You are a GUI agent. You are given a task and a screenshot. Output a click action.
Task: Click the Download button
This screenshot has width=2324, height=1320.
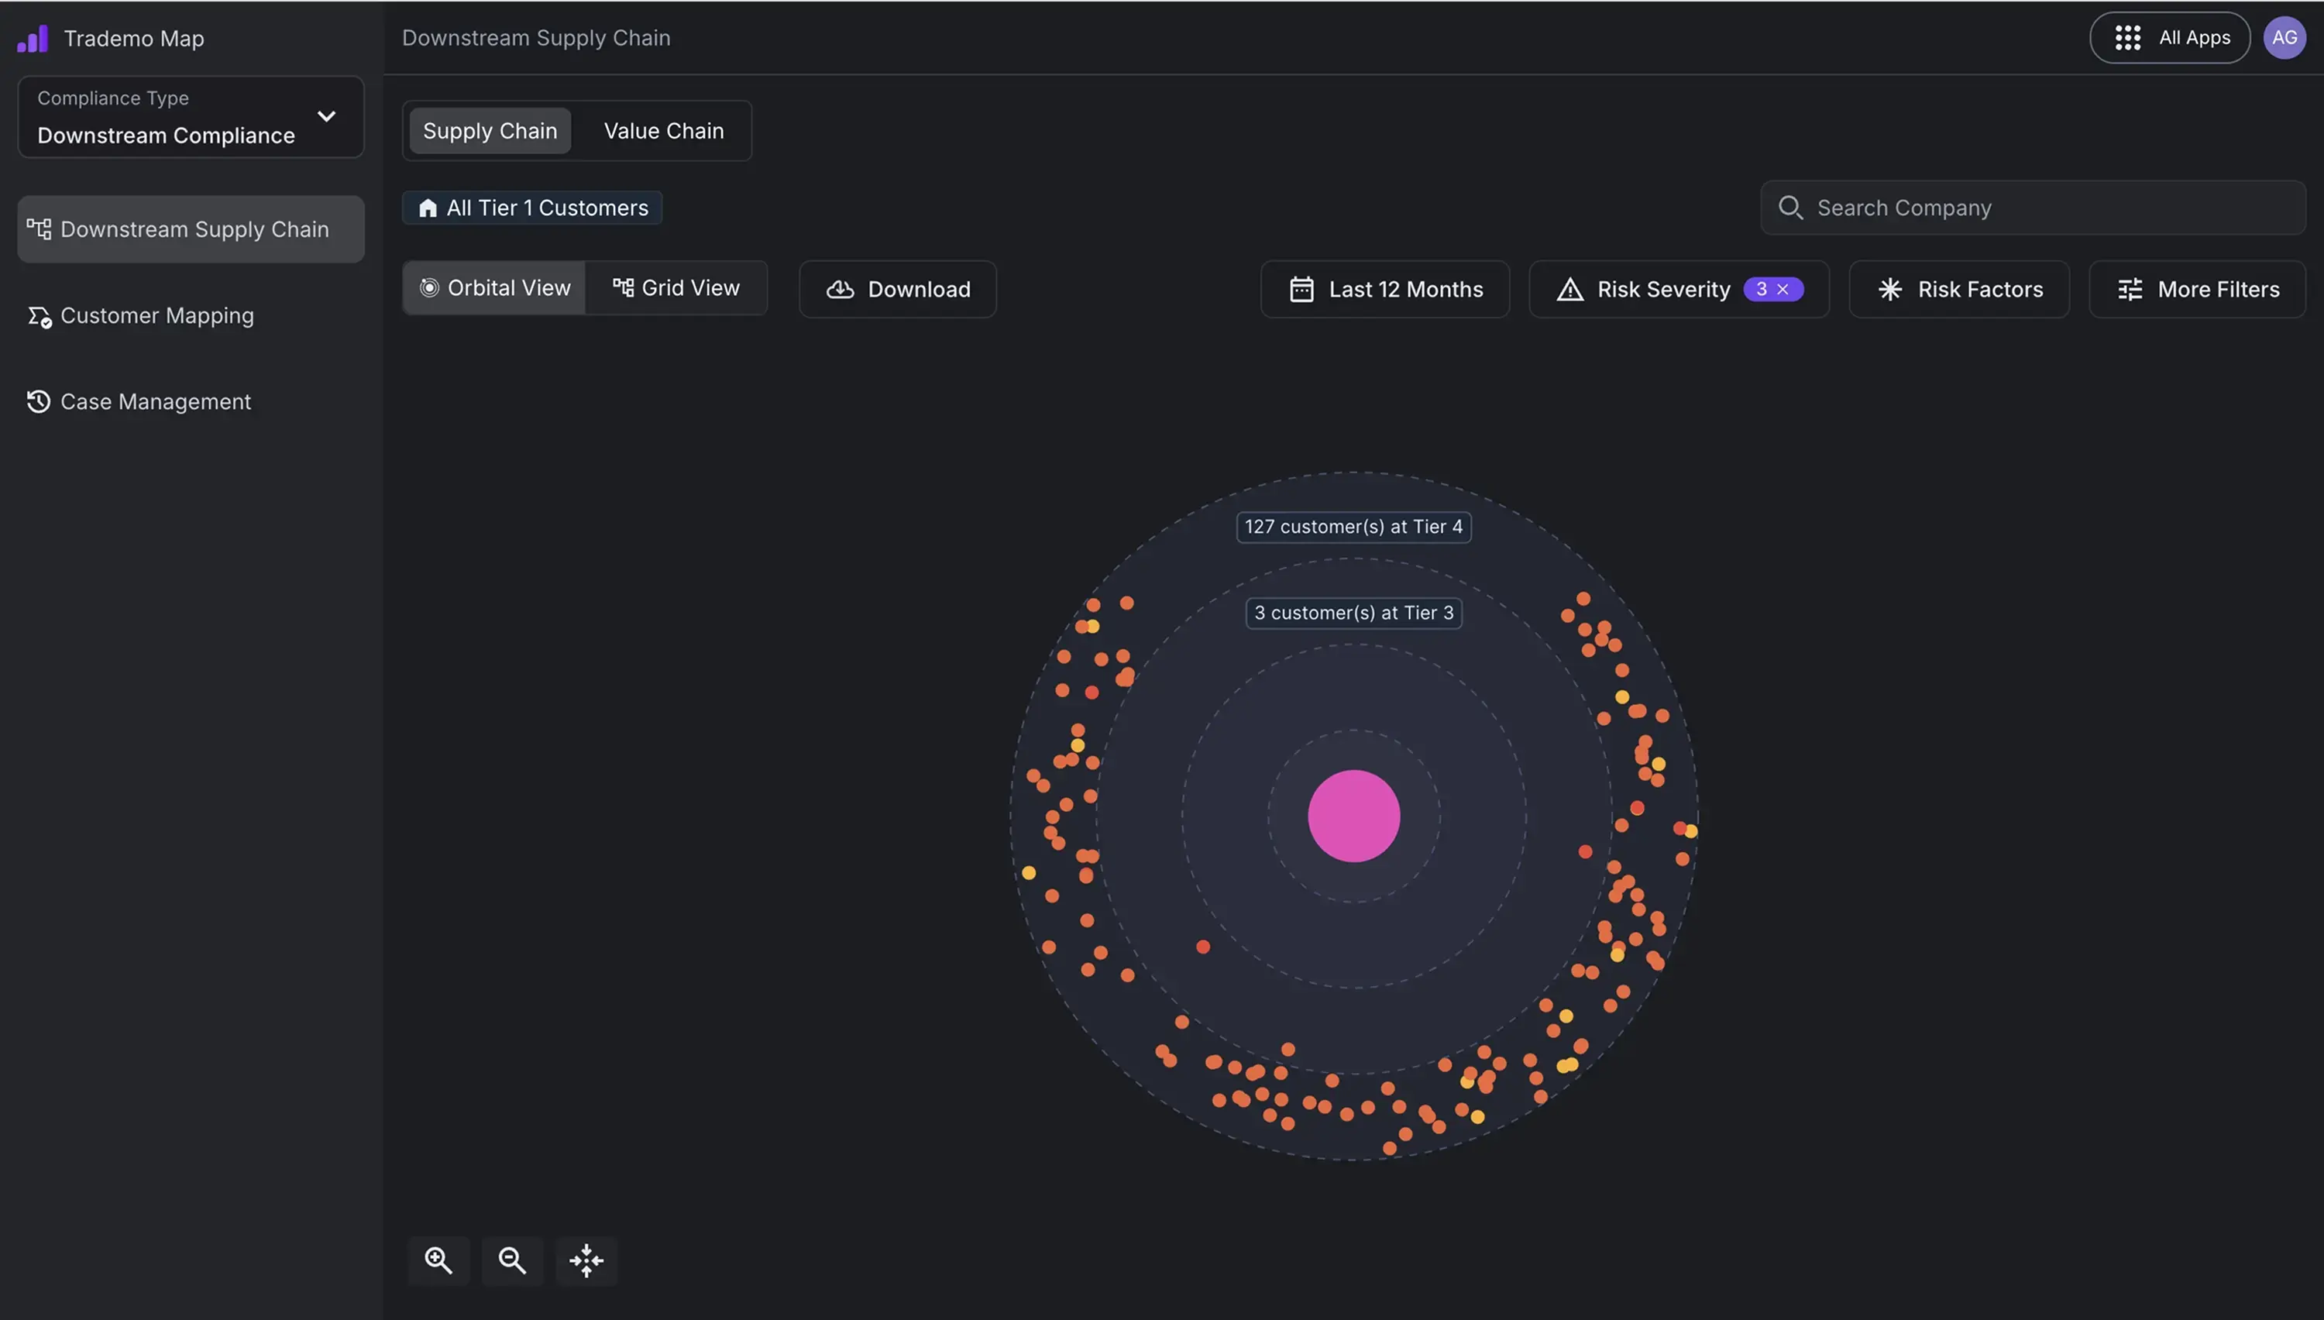coord(897,289)
